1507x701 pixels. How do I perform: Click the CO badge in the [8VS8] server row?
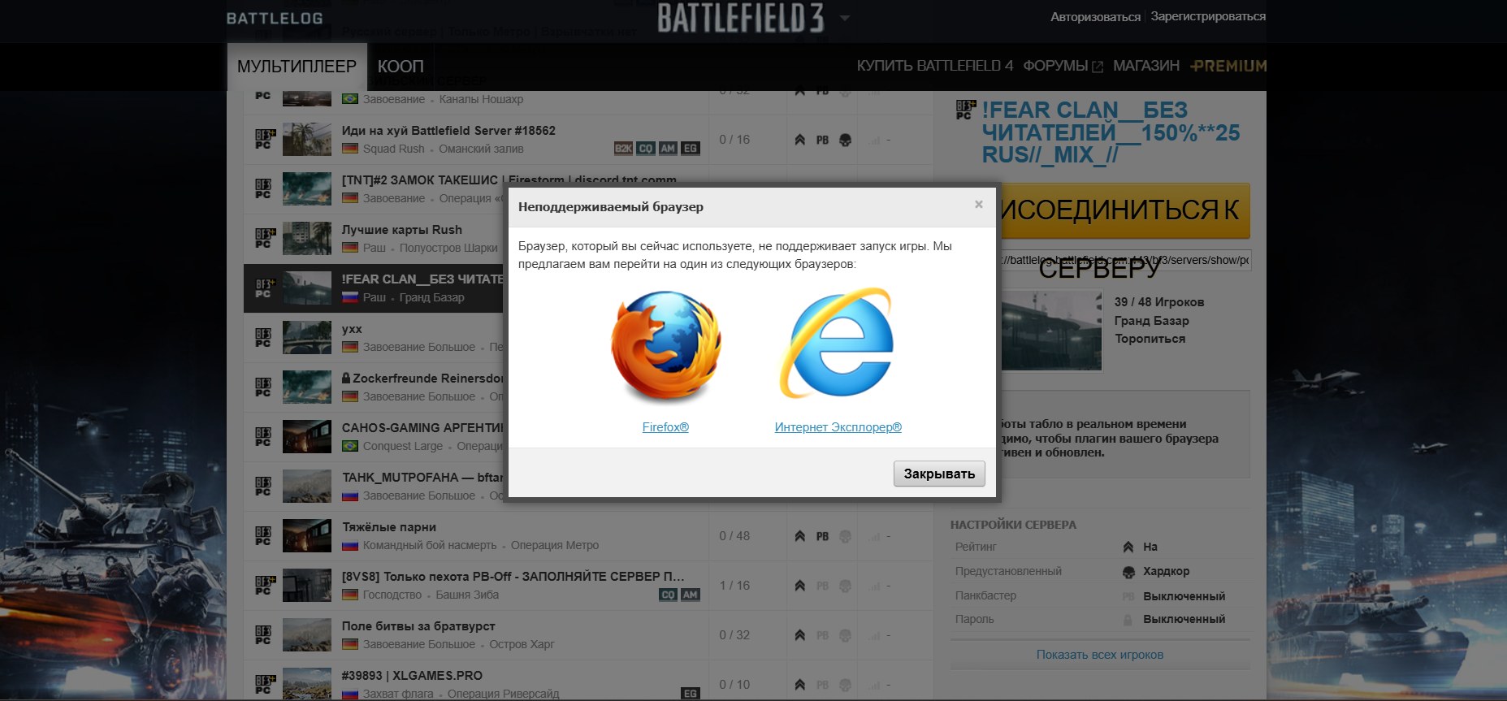click(668, 595)
